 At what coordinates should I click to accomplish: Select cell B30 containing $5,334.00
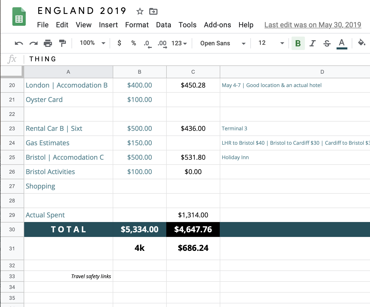(140, 229)
